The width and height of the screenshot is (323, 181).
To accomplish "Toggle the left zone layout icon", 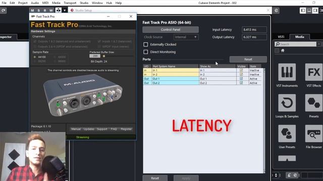I will tap(303, 10).
